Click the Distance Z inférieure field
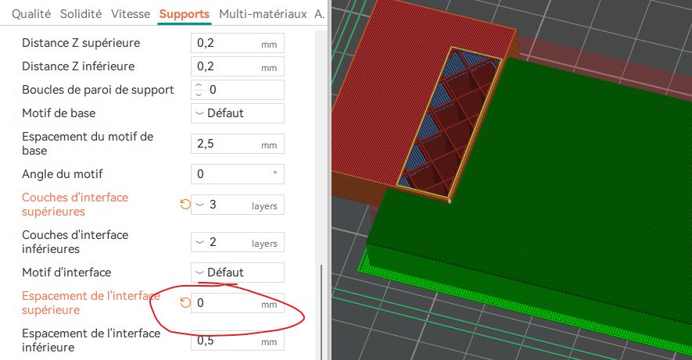 pos(238,66)
